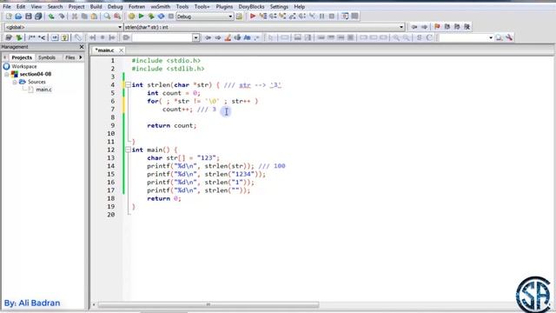Click the Jump forward arrow icon
Image resolution: width=556 pixels, height=313 pixels.
[424, 27]
